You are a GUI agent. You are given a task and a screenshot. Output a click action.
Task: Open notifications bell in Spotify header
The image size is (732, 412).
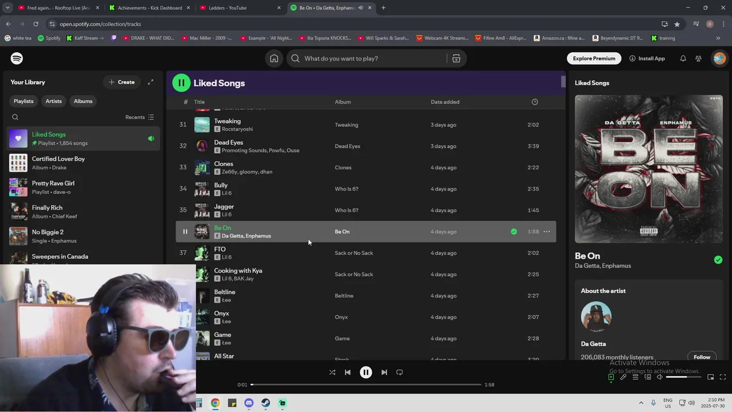click(x=683, y=58)
